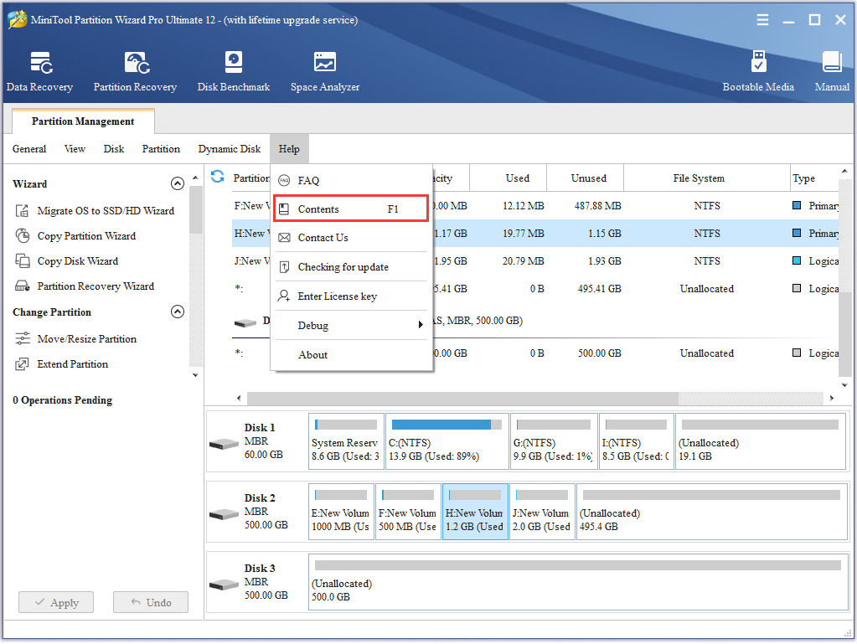Click the Undo button
Screen dimensions: 857x644
[151, 602]
